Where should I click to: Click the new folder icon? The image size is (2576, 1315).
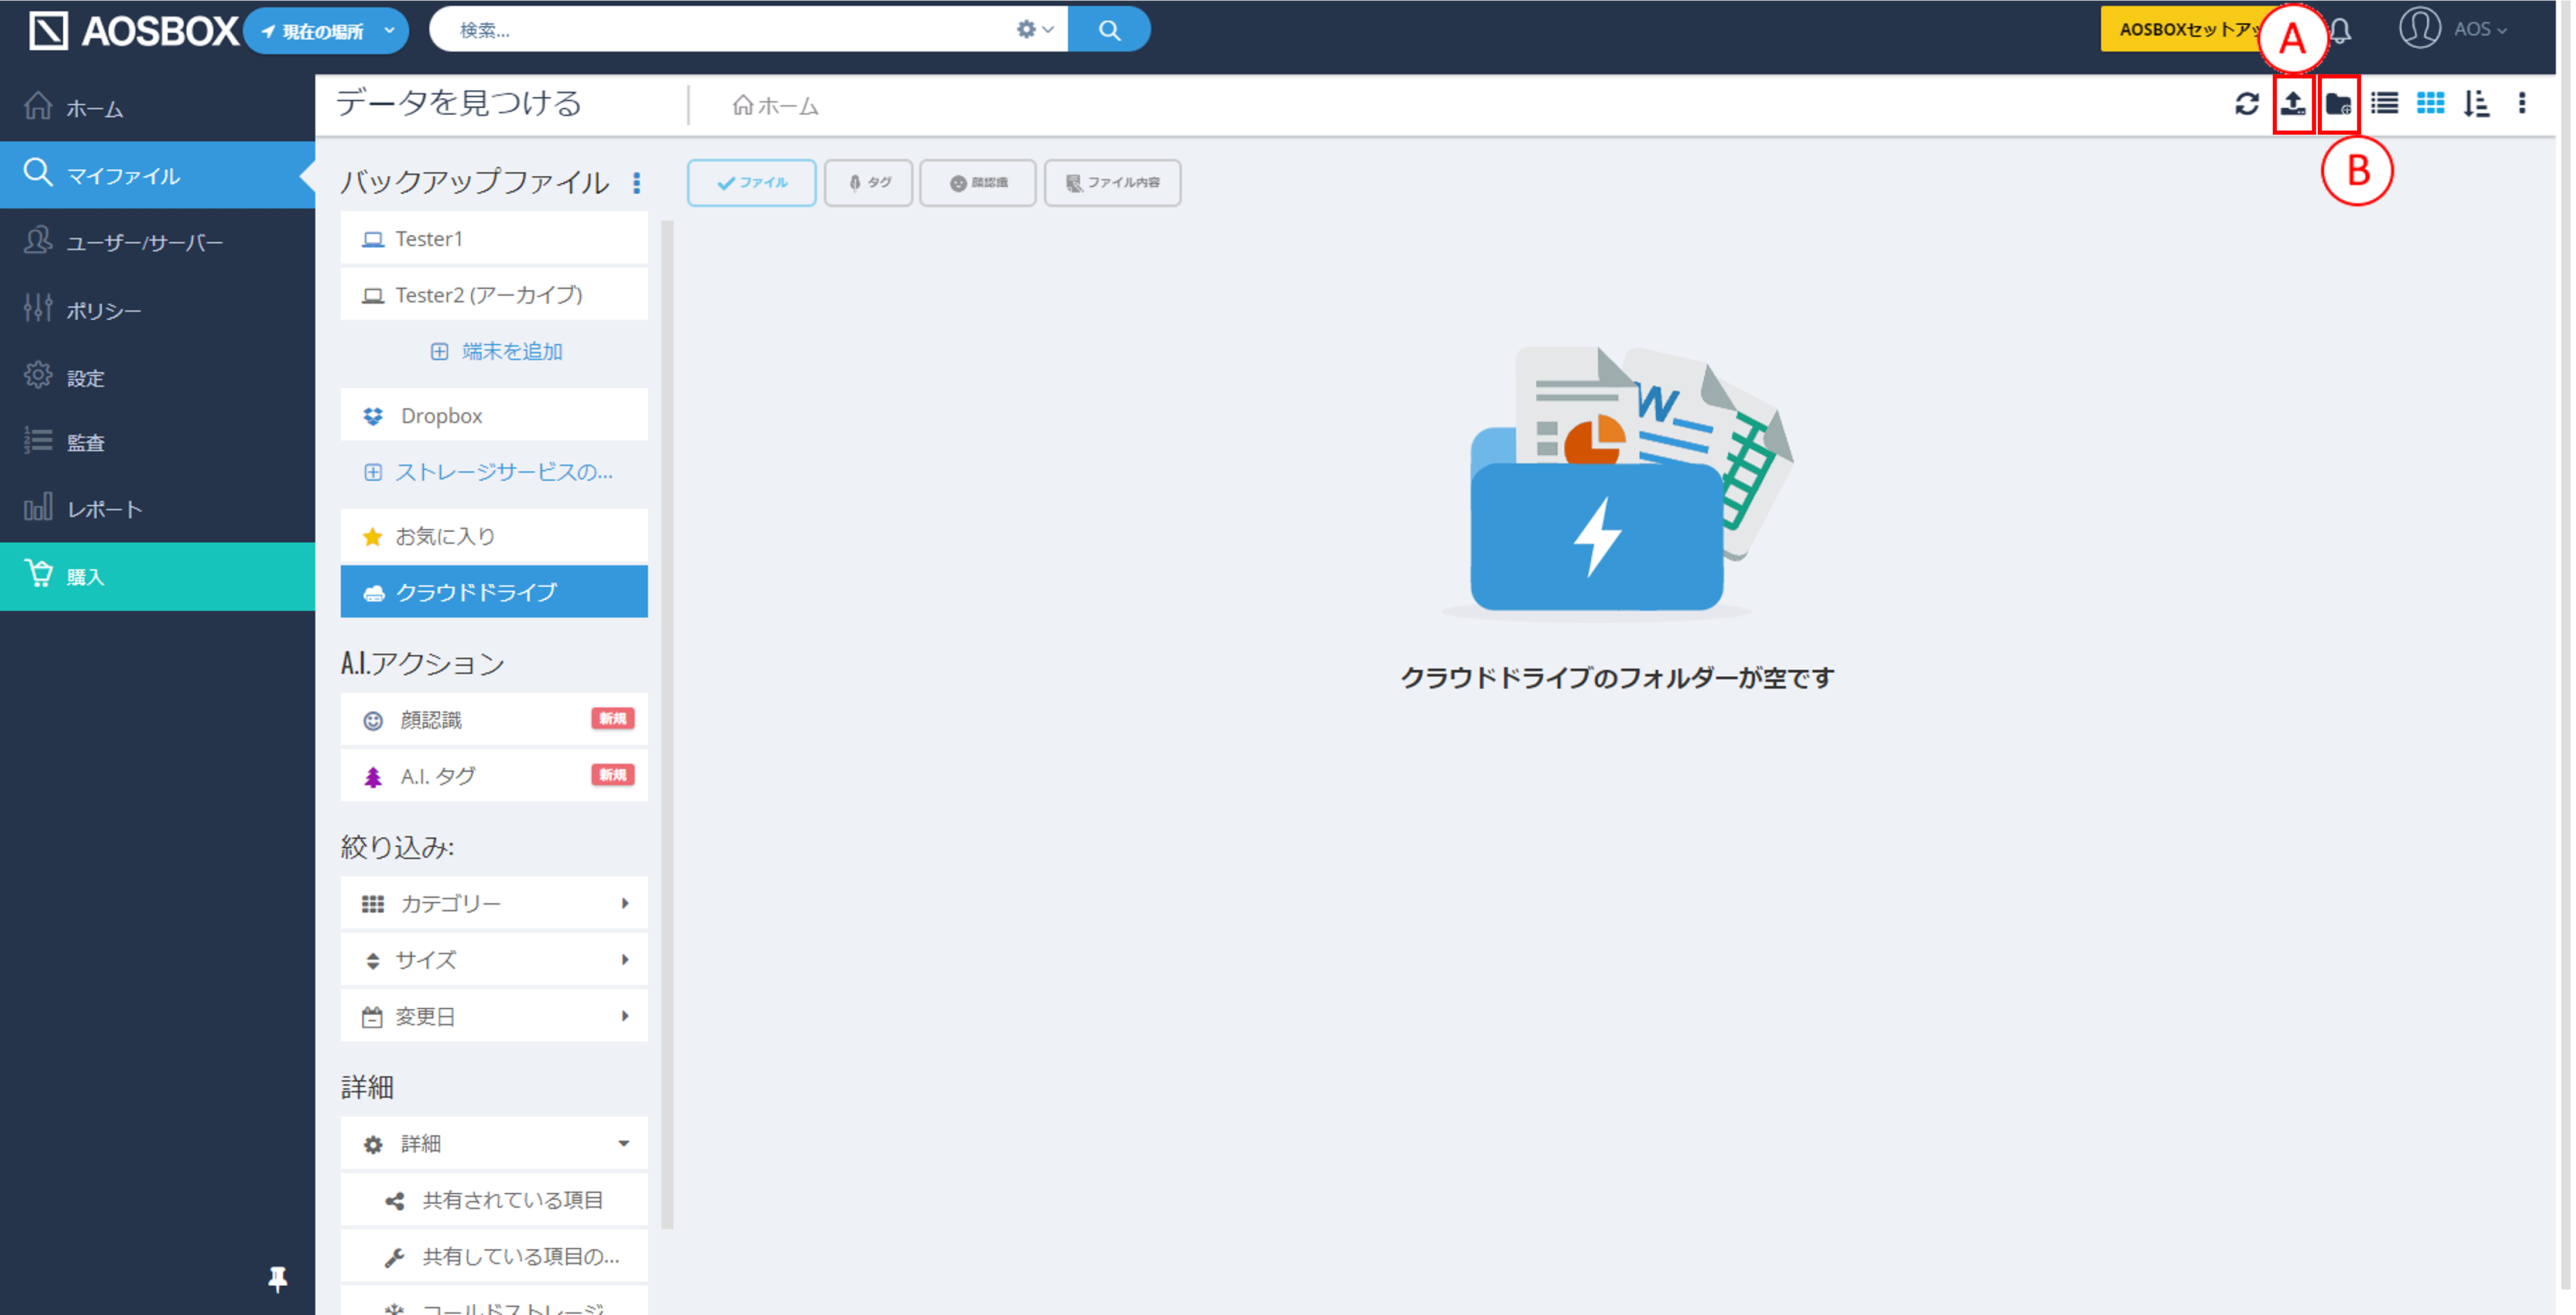[2338, 104]
